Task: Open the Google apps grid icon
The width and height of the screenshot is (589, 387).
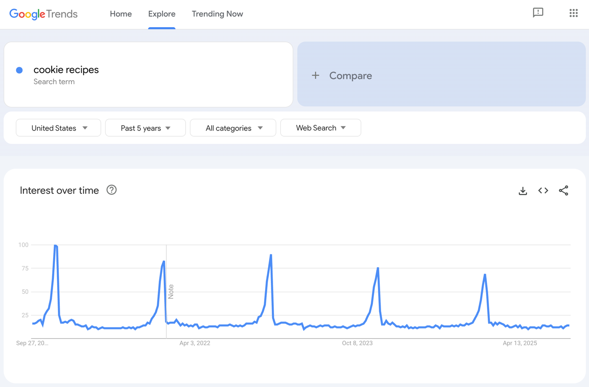Action: click(573, 13)
